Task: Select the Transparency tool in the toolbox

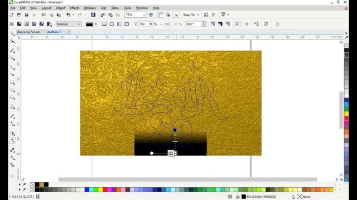Action: point(12,141)
